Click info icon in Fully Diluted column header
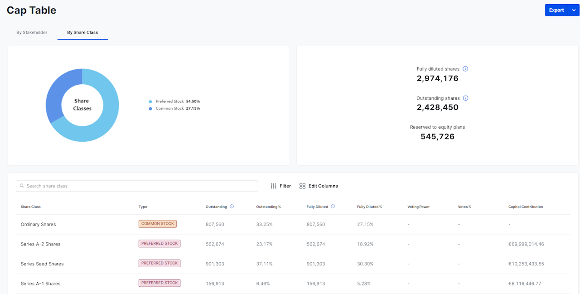Viewport: 580px width, 294px height. (x=333, y=207)
